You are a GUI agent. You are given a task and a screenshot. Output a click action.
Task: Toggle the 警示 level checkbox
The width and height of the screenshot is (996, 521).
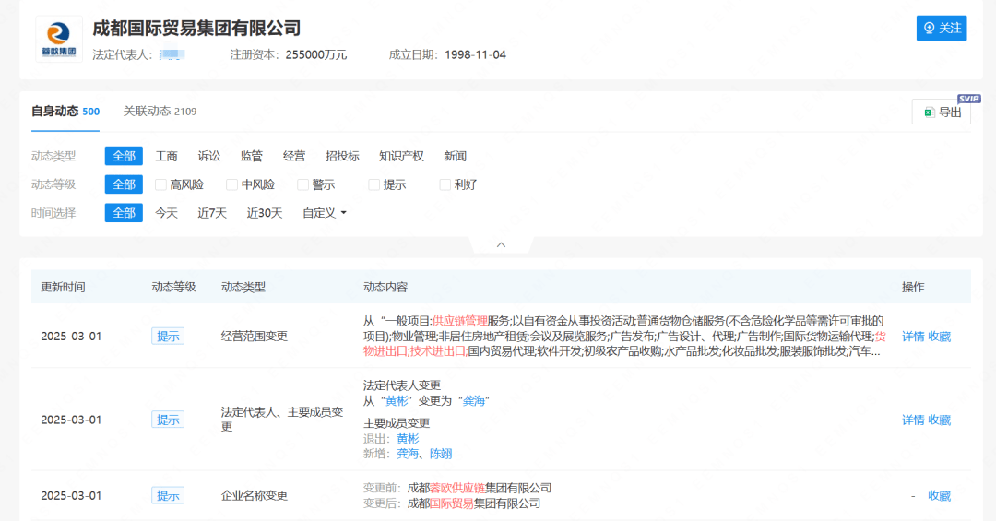click(x=303, y=184)
